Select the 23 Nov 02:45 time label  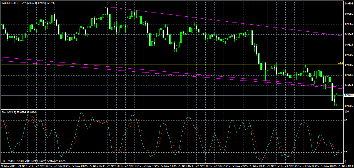[x=275, y=166]
